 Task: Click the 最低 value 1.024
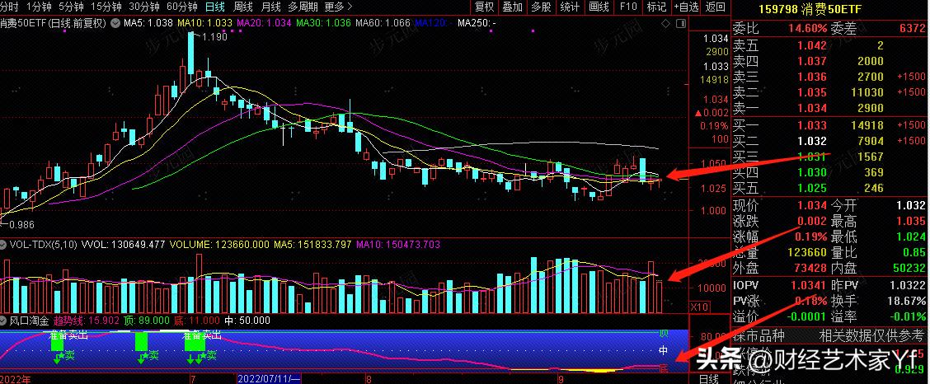coord(911,237)
